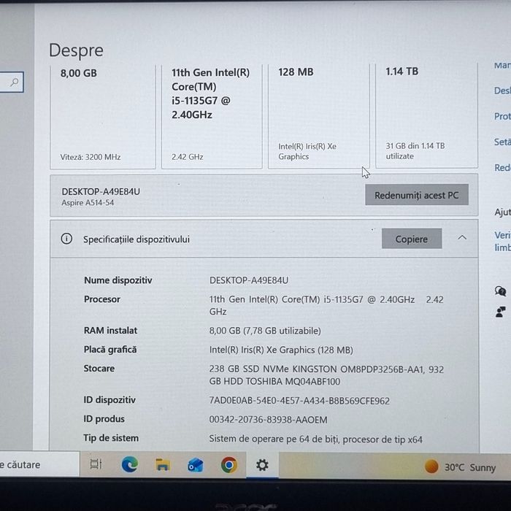The width and height of the screenshot is (511, 511).
Task: Select the 1.14 TB storage card
Action: 426,116
